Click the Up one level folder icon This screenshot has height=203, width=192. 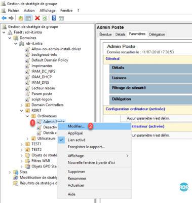point(21,18)
